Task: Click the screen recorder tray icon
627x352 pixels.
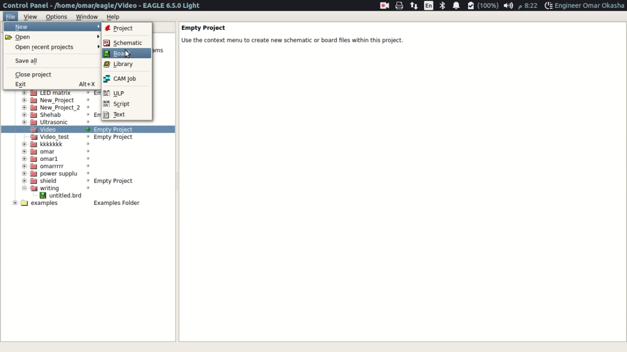Action: (385, 5)
